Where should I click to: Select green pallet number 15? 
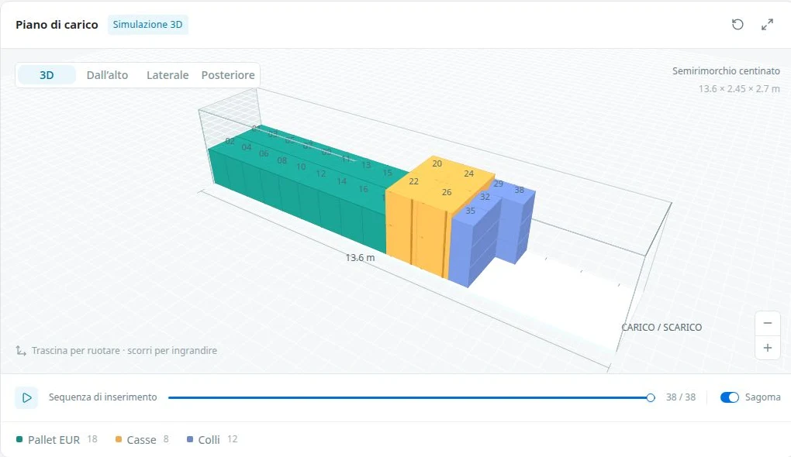[x=388, y=172]
